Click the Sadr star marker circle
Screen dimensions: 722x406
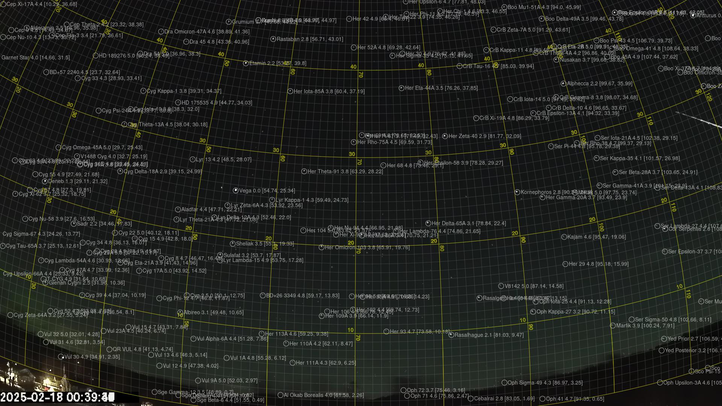pyautogui.click(x=74, y=224)
